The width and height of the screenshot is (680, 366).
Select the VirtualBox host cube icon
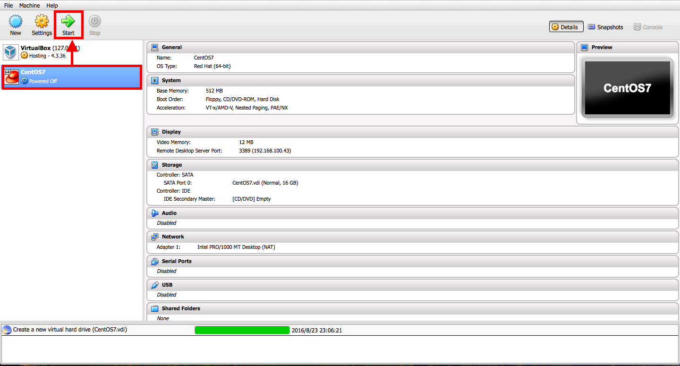click(x=11, y=52)
